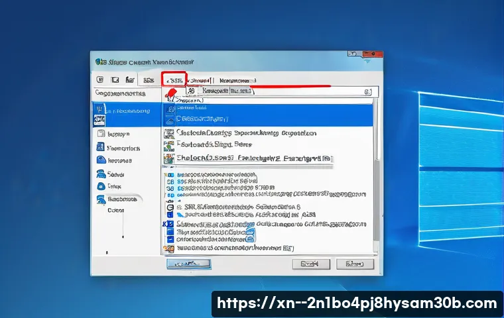Select the globe icon in the highlighted sidebar item
This screenshot has width=504, height=318.
[100, 119]
